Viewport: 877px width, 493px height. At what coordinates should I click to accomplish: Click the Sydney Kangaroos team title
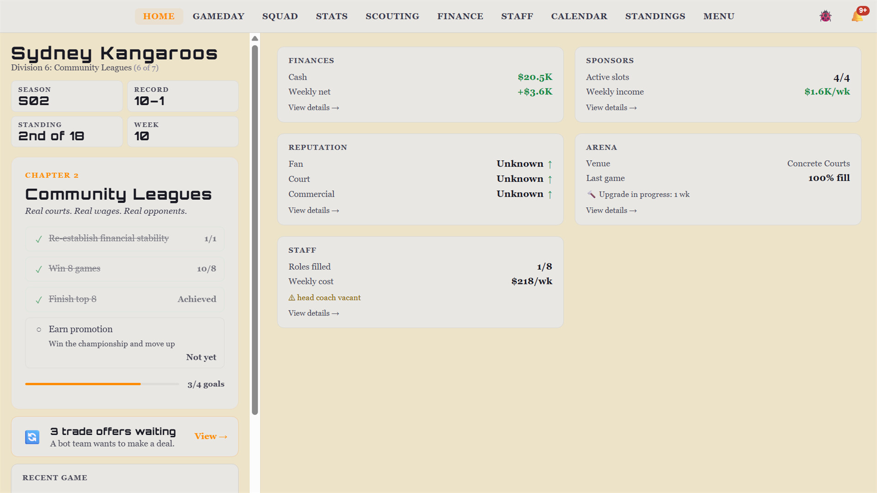[x=114, y=53]
